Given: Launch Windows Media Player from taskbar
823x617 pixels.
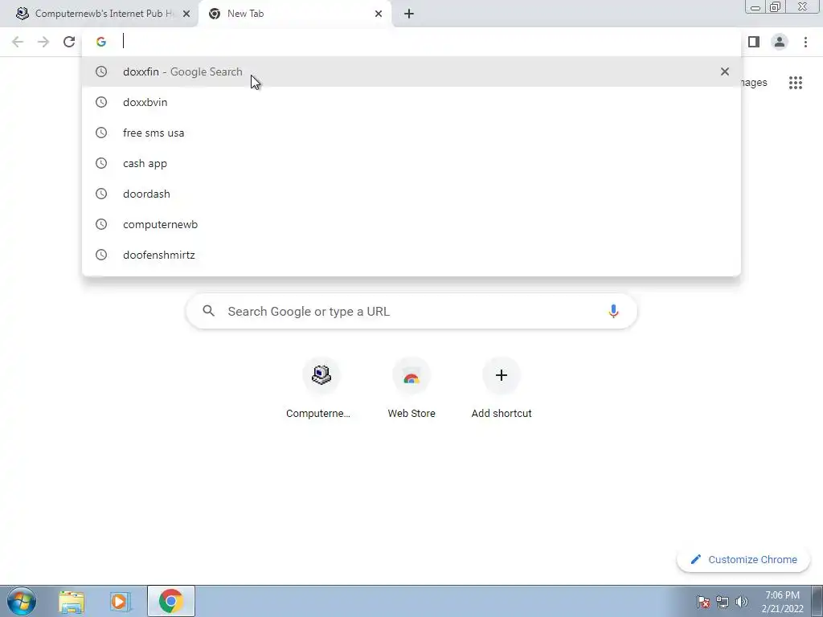Looking at the screenshot, I should [x=121, y=601].
